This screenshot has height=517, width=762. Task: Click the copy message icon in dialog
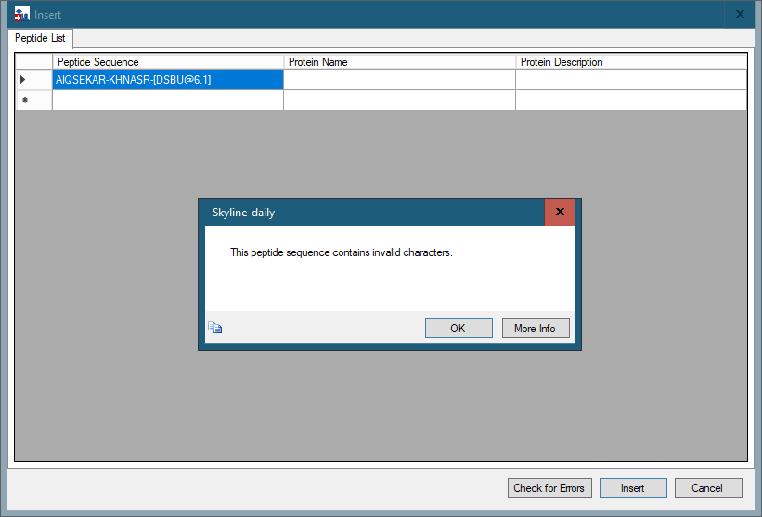(215, 328)
